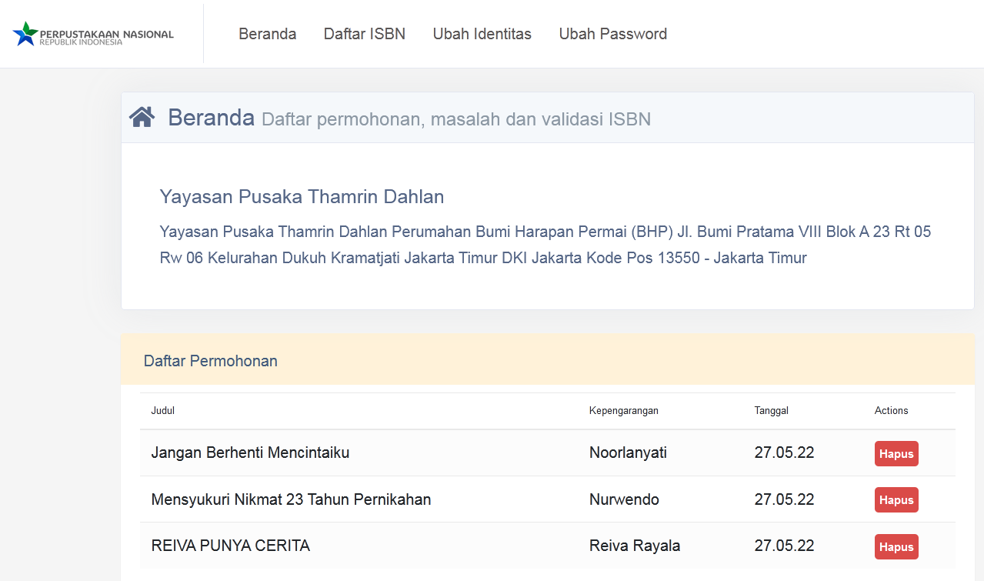Select the title Mensyukuri Nikmat 23 Tahun Pernikahan
The image size is (984, 581).
click(291, 500)
